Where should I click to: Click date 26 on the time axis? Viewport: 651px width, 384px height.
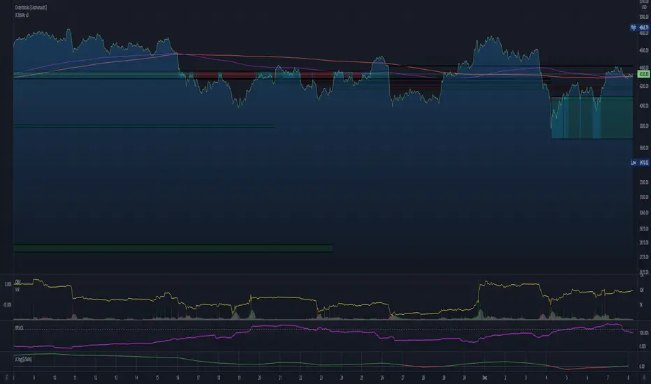coord(373,378)
